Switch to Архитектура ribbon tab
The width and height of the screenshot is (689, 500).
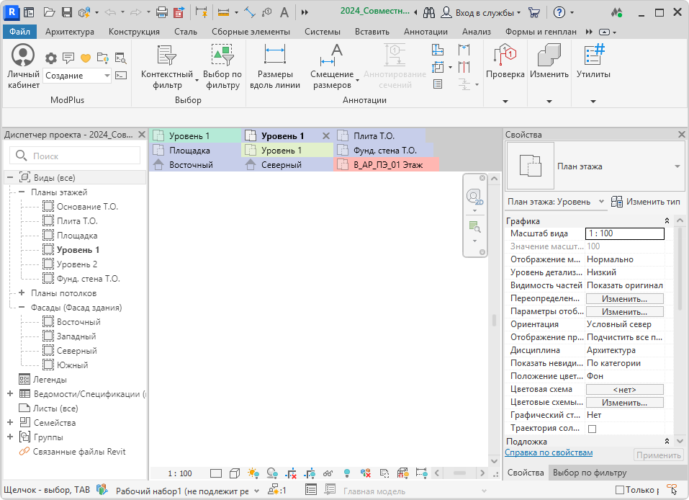click(x=69, y=32)
